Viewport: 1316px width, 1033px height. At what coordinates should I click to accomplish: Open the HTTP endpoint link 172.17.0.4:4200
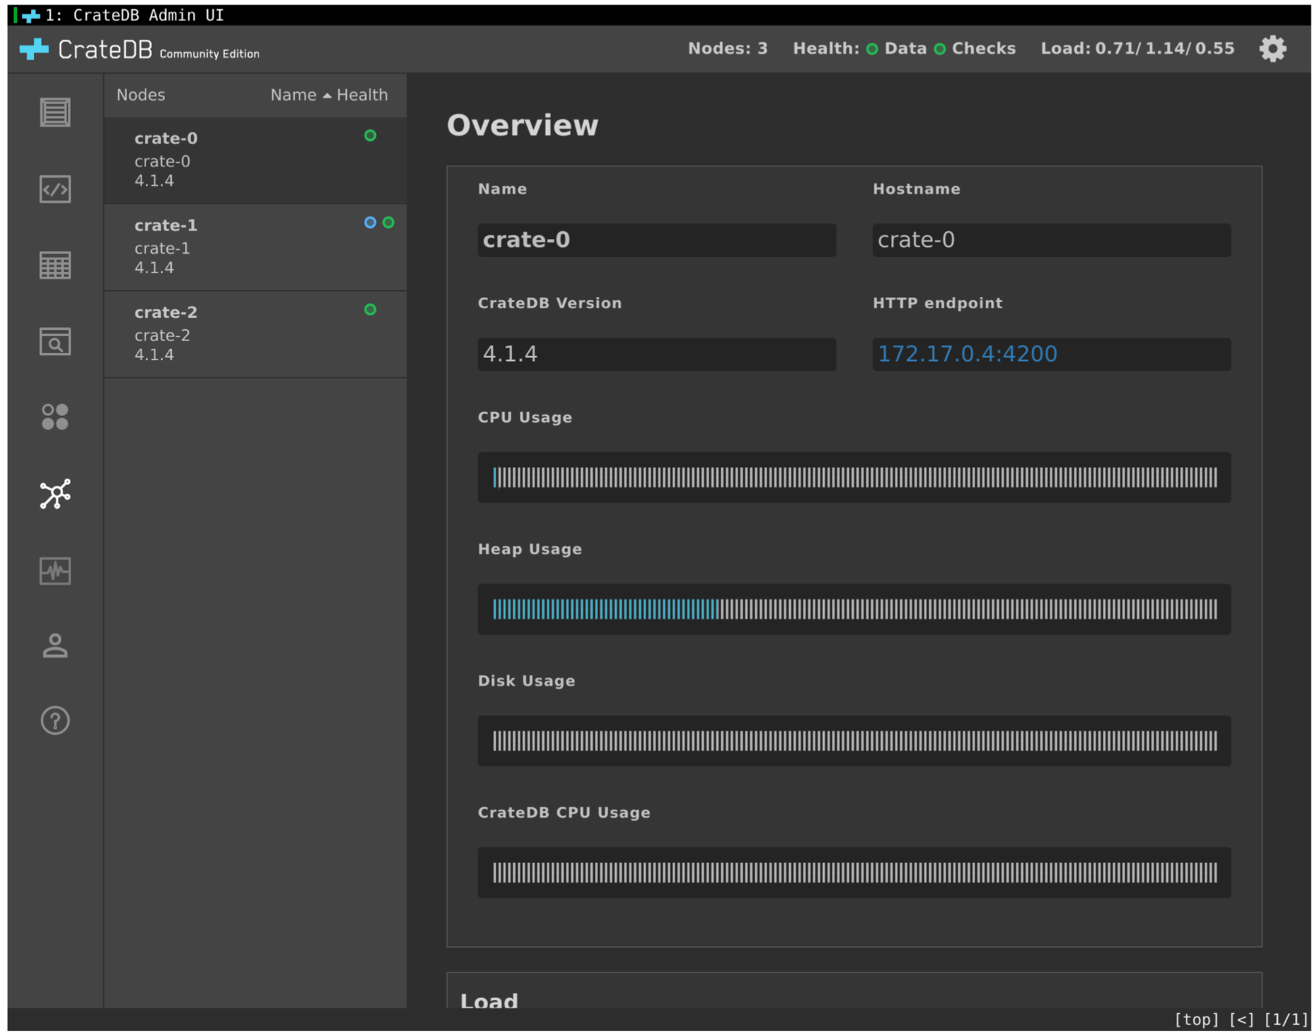(967, 354)
